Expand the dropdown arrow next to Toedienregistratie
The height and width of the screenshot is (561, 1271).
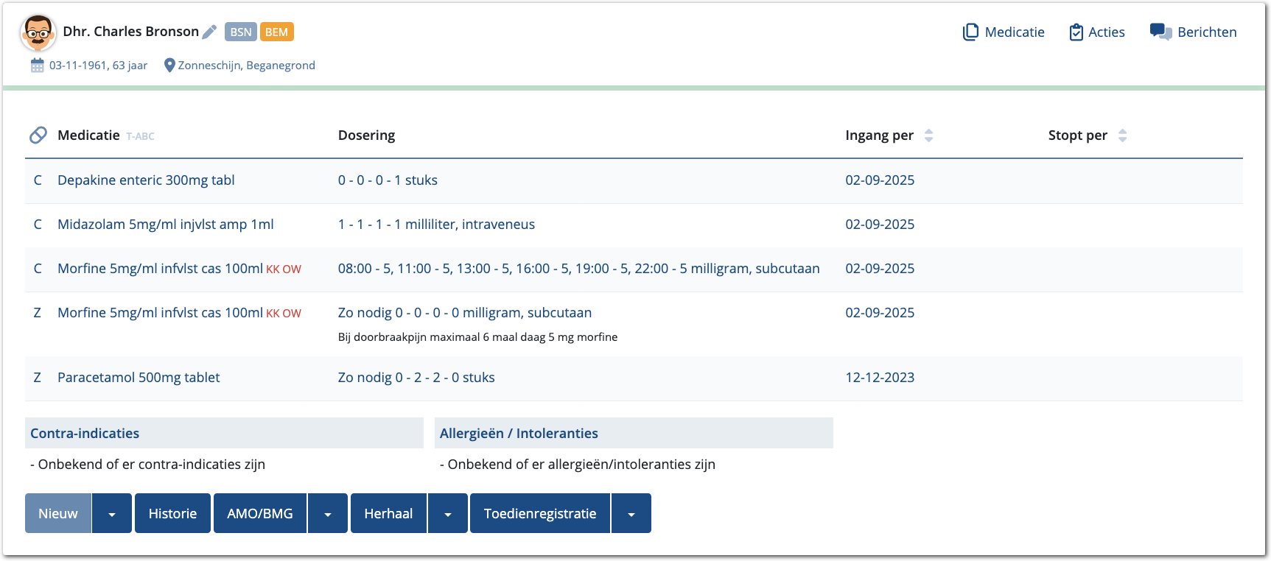(x=631, y=514)
